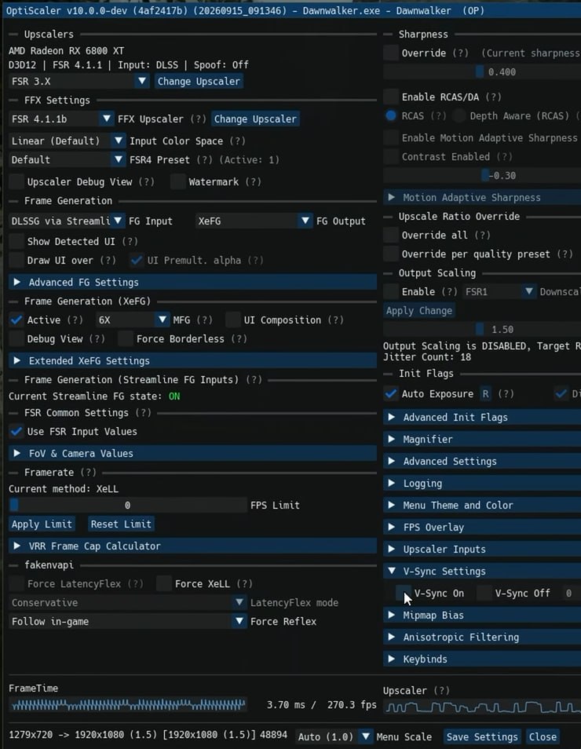Open the Force Reflex dropdown
The height and width of the screenshot is (749, 581).
127,622
